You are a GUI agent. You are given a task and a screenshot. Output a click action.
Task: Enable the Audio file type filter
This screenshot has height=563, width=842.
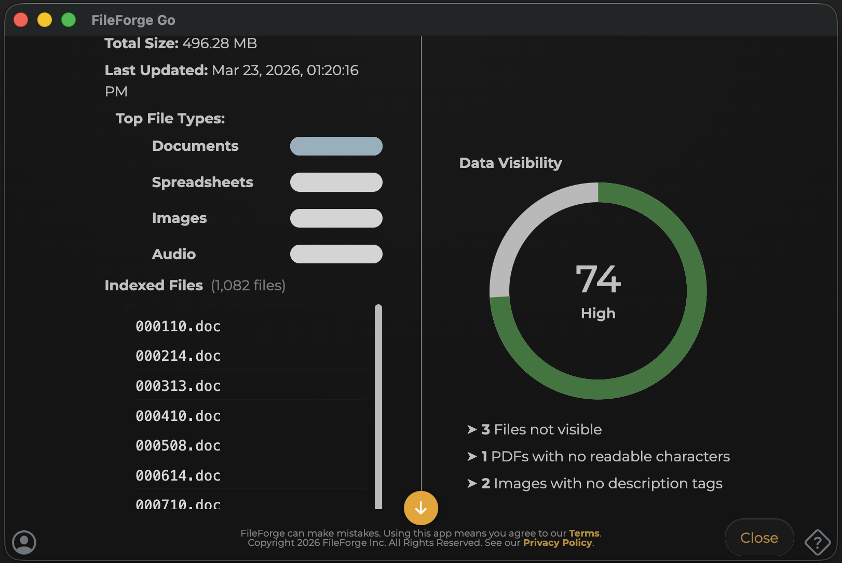tap(336, 254)
